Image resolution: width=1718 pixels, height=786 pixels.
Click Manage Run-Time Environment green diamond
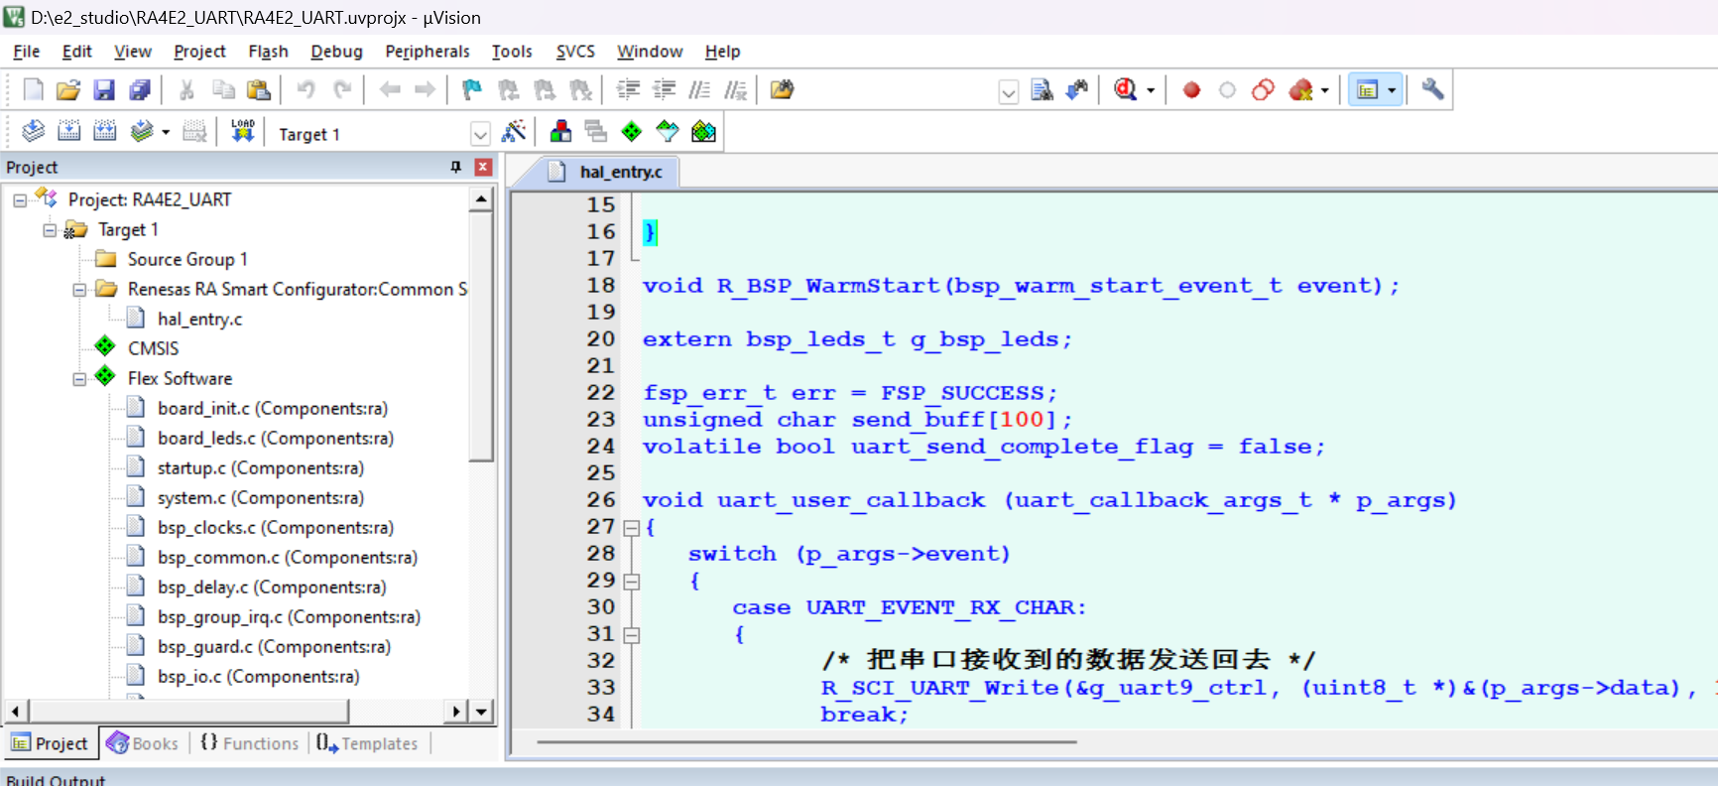click(x=632, y=131)
